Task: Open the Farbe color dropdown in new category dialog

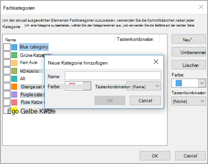Action: coord(78,86)
